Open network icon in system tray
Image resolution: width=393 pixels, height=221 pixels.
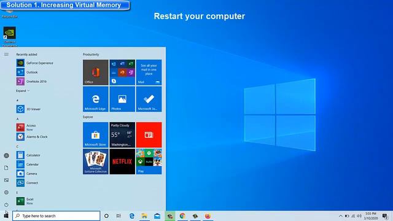tap(353, 215)
